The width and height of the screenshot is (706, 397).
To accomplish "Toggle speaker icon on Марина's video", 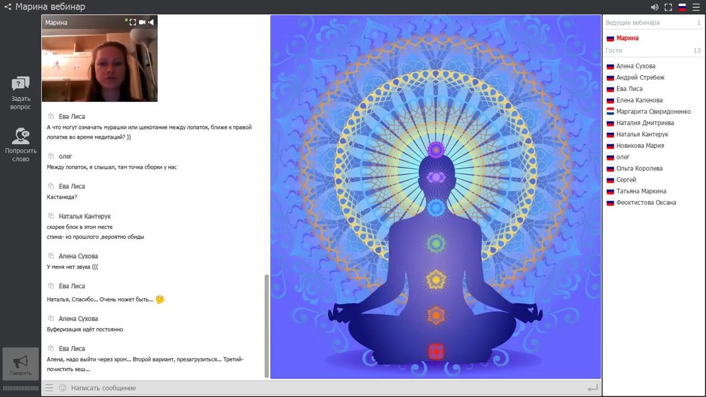I will pos(151,22).
